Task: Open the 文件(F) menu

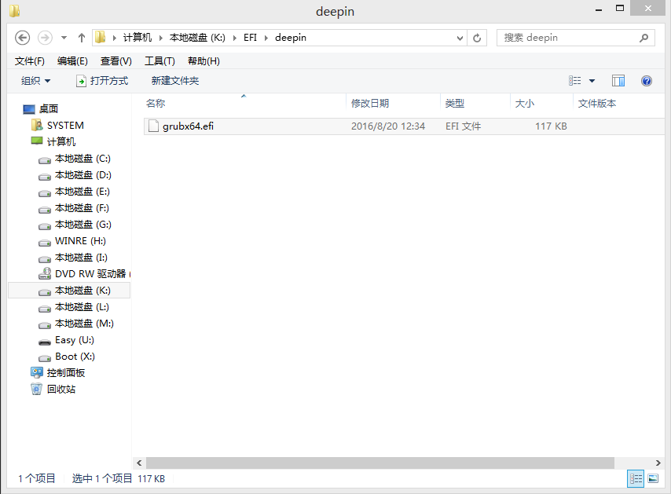Action: pos(30,61)
